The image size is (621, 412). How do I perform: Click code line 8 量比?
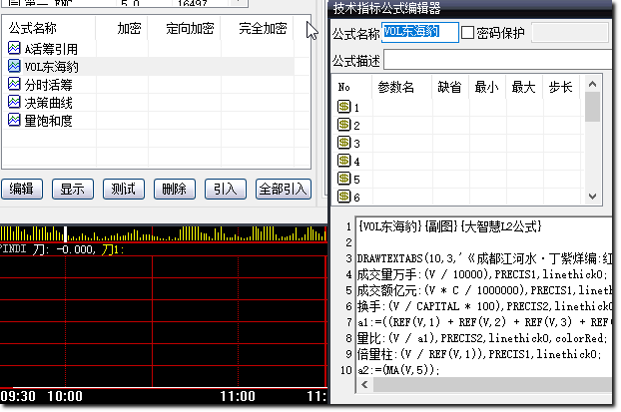pyautogui.click(x=482, y=338)
